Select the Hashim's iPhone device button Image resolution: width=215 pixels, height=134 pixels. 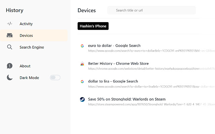click(x=93, y=26)
